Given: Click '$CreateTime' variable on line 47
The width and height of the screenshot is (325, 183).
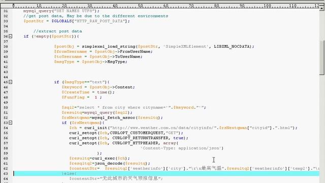Looking at the screenshot, I should coord(76,92).
